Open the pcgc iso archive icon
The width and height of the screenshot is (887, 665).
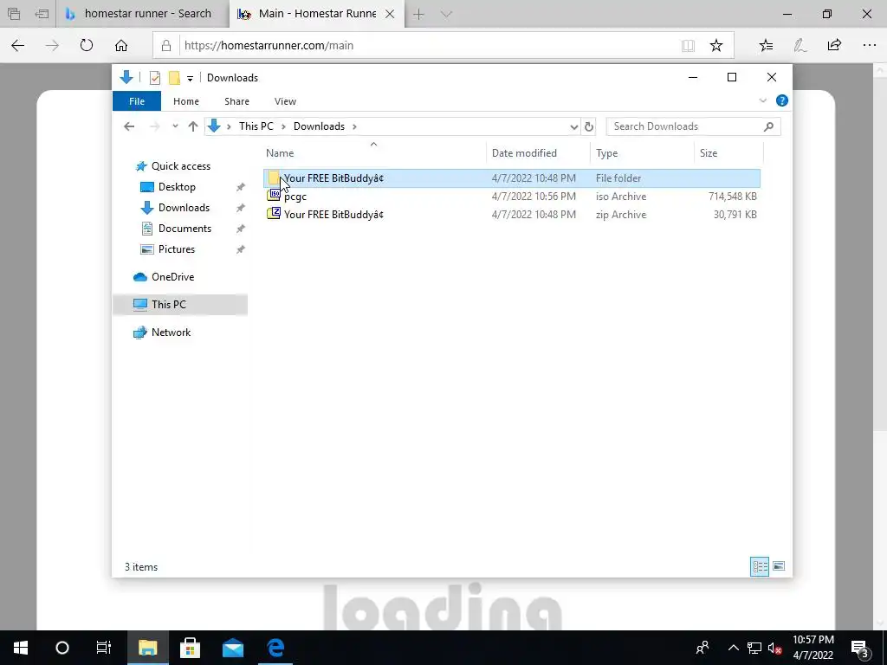274,196
